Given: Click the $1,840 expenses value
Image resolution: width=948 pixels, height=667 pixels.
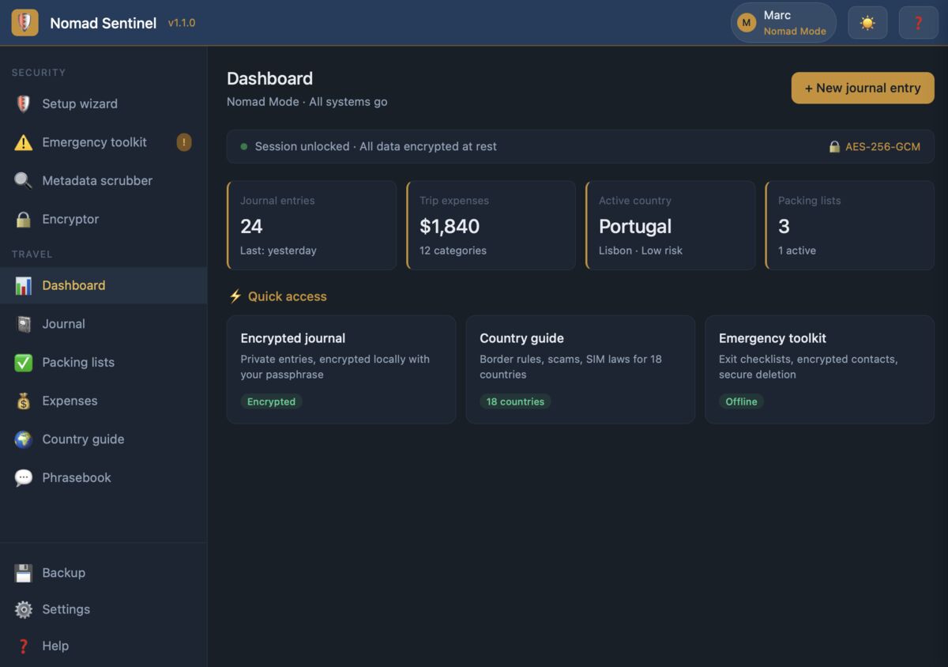Looking at the screenshot, I should tap(450, 227).
